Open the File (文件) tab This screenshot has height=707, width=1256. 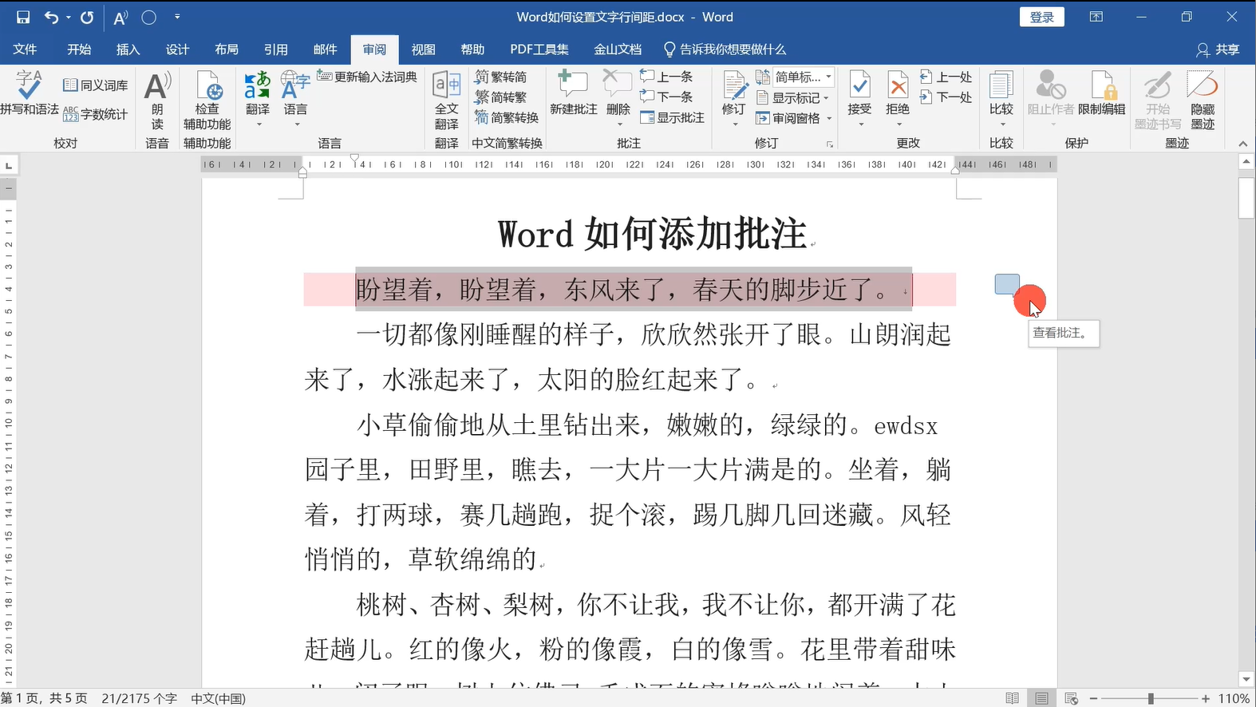[x=25, y=49]
